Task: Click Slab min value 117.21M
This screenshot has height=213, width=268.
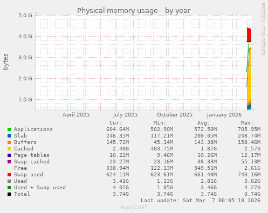Action: (x=162, y=136)
